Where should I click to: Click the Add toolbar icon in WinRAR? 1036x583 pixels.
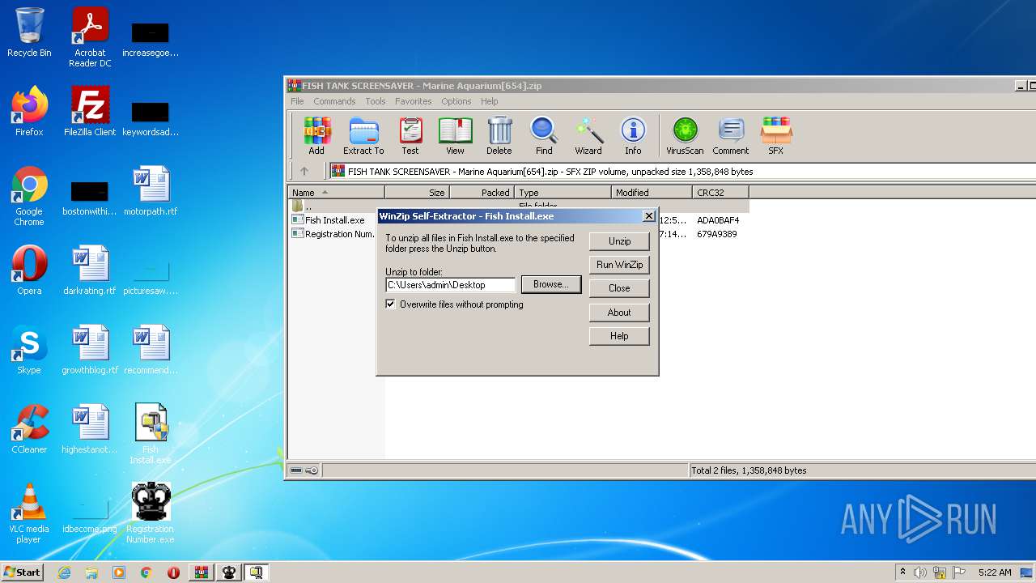coord(316,135)
